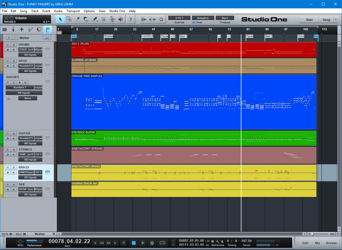
Task: Select the Arrow tool
Action: [x=60, y=19]
